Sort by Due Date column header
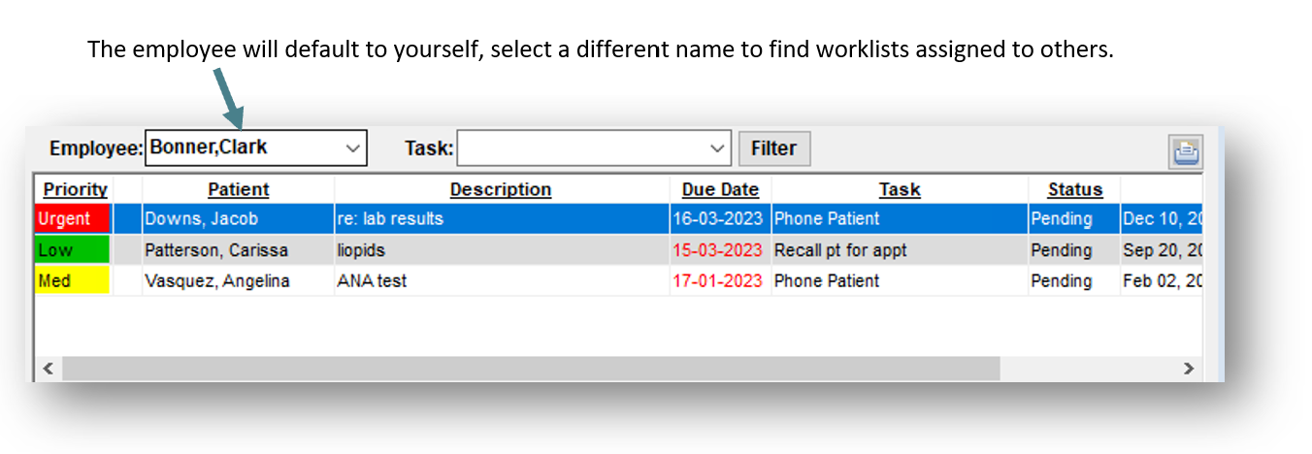 [x=720, y=190]
